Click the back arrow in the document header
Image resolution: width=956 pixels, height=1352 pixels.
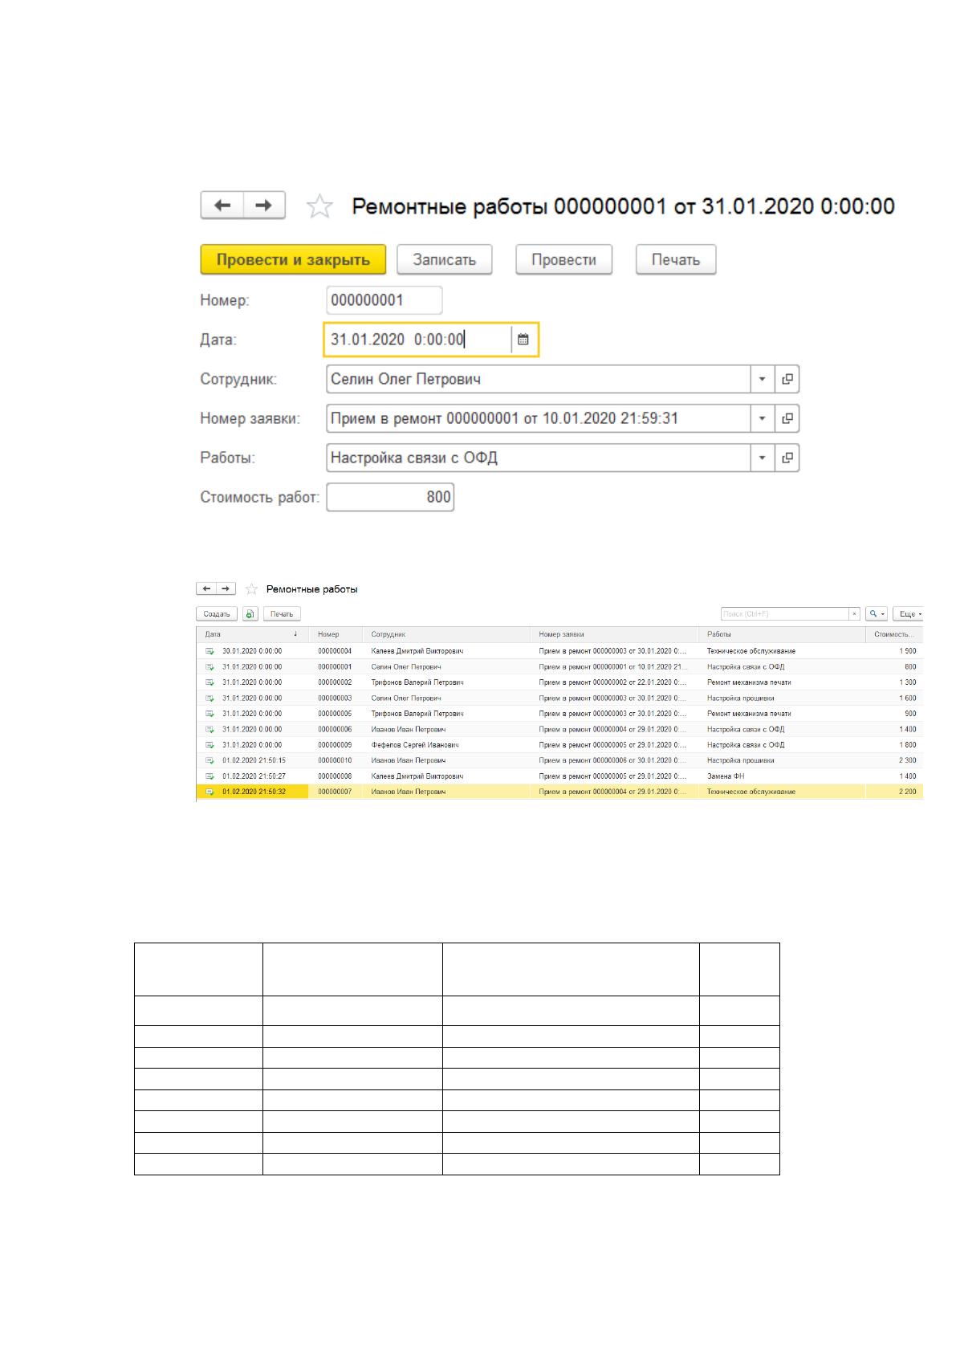click(x=222, y=206)
